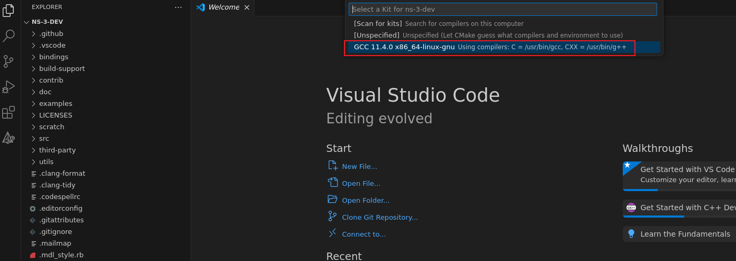This screenshot has width=736, height=261.
Task: Close the Welcome tab
Action: click(x=247, y=7)
